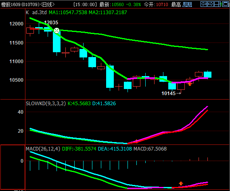Select the last cyan candlestick bar
This screenshot has width=230, height=191.
coord(207,74)
